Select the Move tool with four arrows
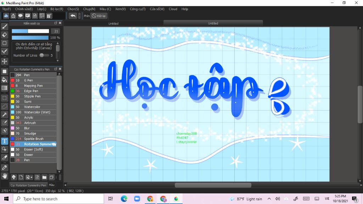This screenshot has width=363, height=204. 4,61
